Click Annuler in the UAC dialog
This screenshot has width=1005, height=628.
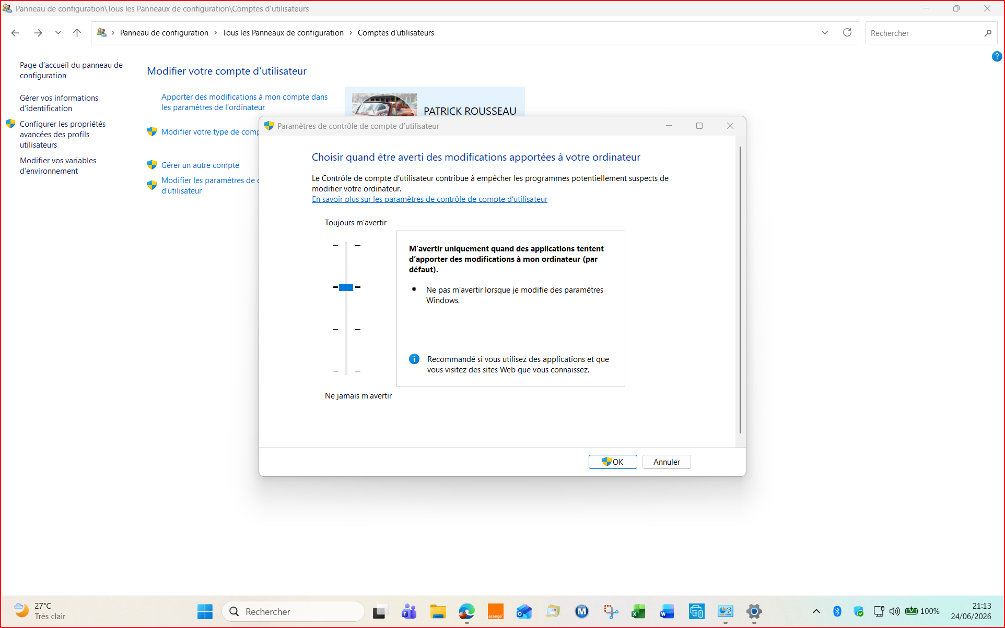tap(667, 462)
